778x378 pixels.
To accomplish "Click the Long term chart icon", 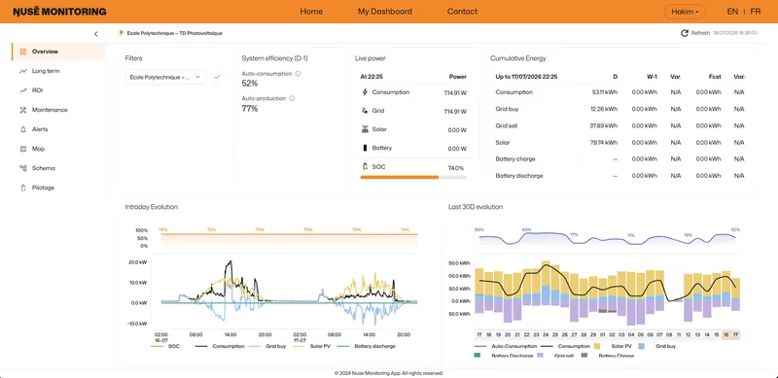I will (x=22, y=71).
